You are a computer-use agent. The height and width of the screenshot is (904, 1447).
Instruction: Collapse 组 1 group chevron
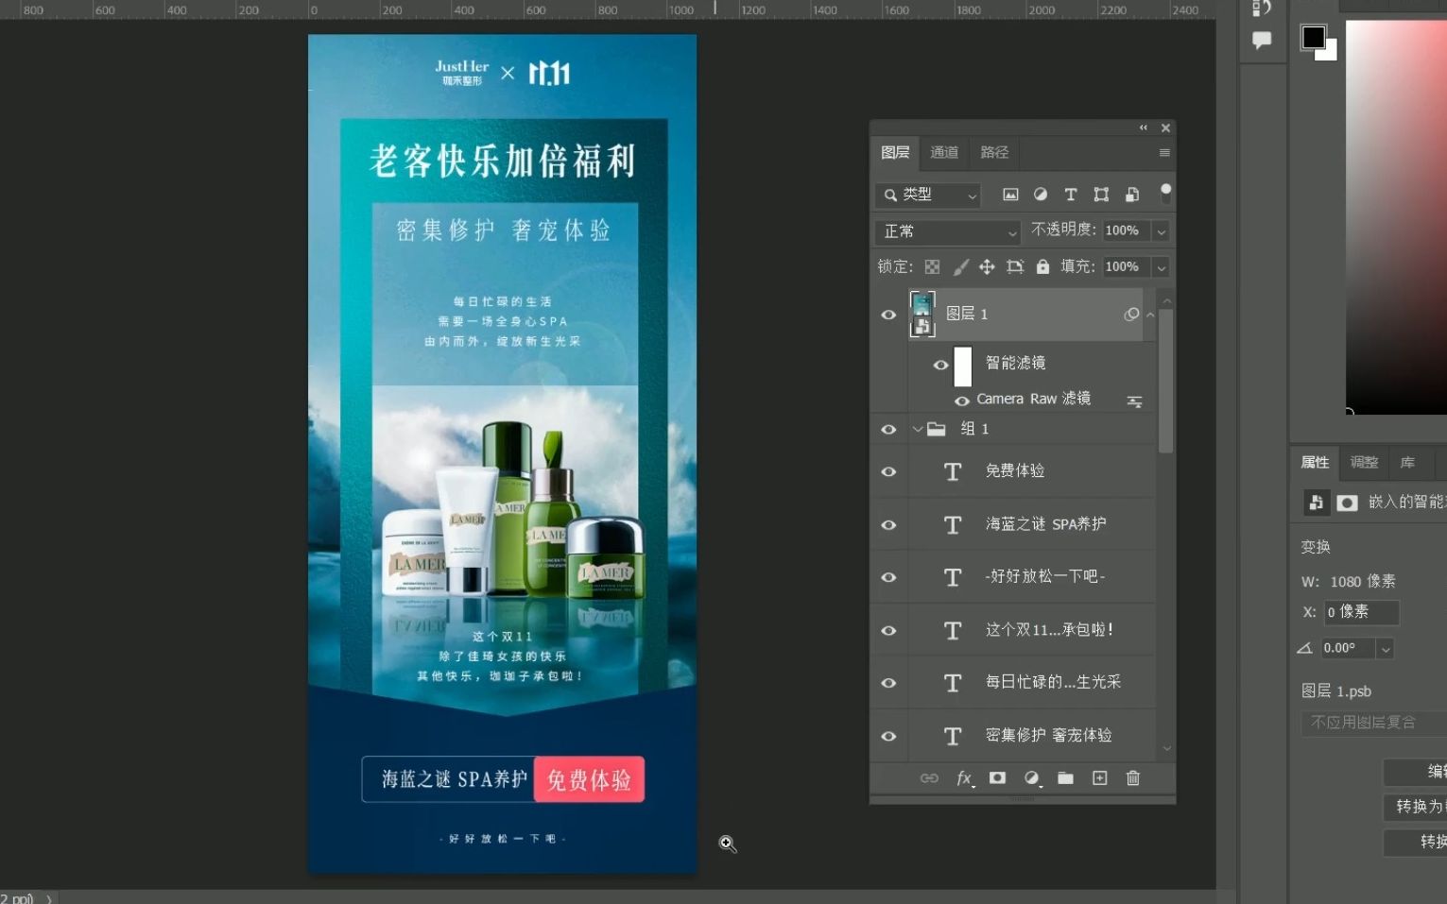click(917, 429)
